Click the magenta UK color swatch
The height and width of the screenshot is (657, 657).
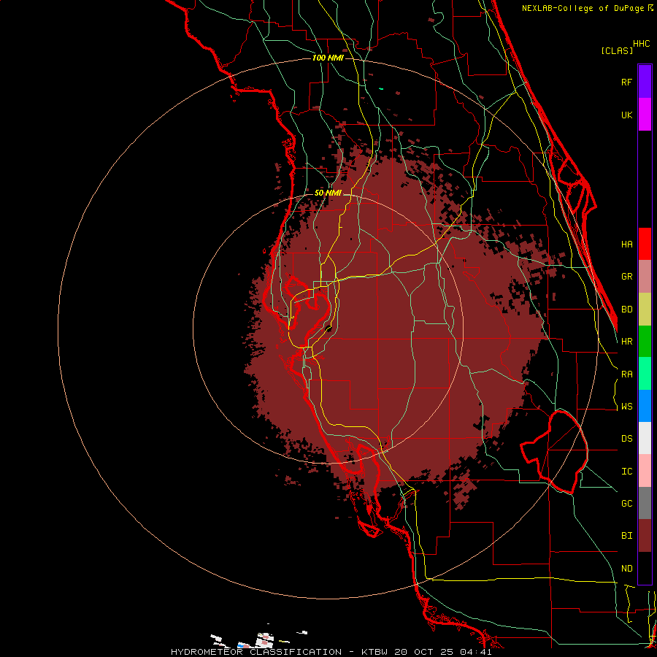[645, 115]
